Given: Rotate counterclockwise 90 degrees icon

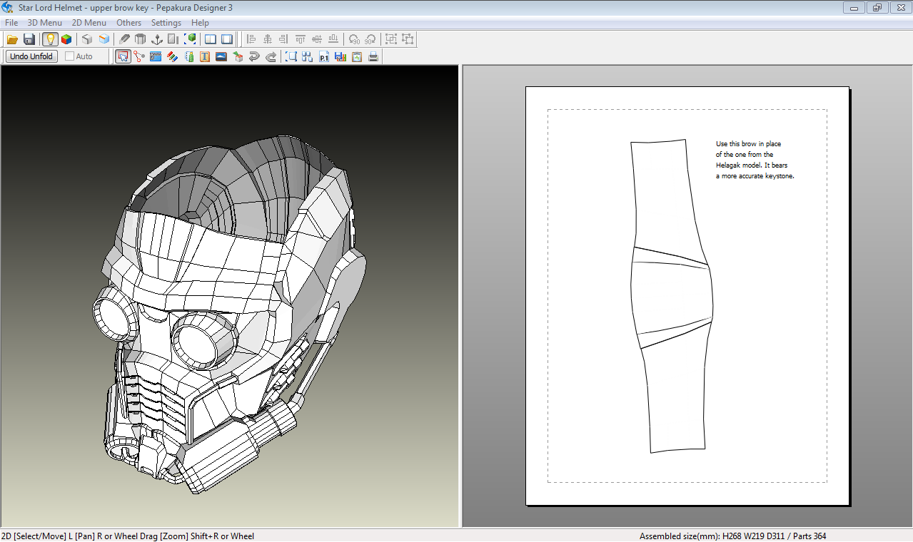Looking at the screenshot, I should [x=354, y=39].
